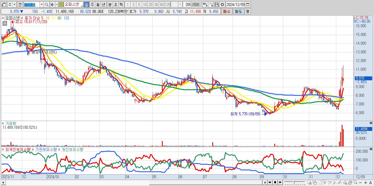Select the trend line drawing tool
374x186 pixels.
click(x=330, y=182)
